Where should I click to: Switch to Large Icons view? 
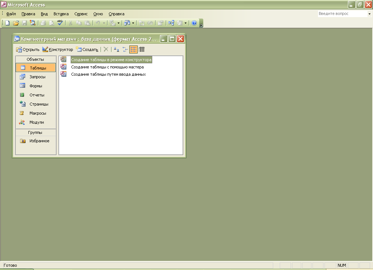click(x=116, y=49)
